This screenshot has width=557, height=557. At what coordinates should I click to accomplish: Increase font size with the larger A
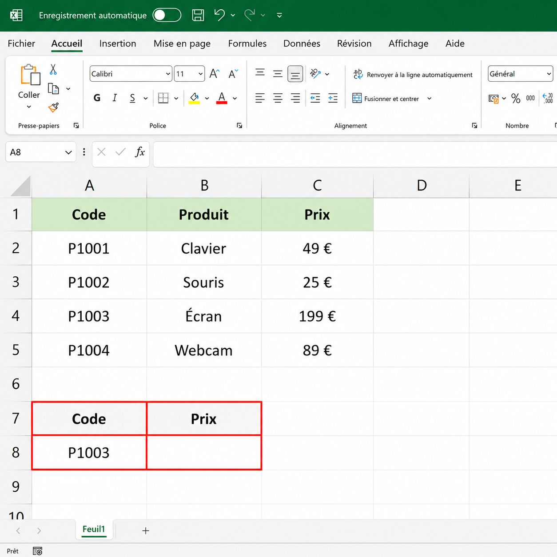[x=215, y=74]
